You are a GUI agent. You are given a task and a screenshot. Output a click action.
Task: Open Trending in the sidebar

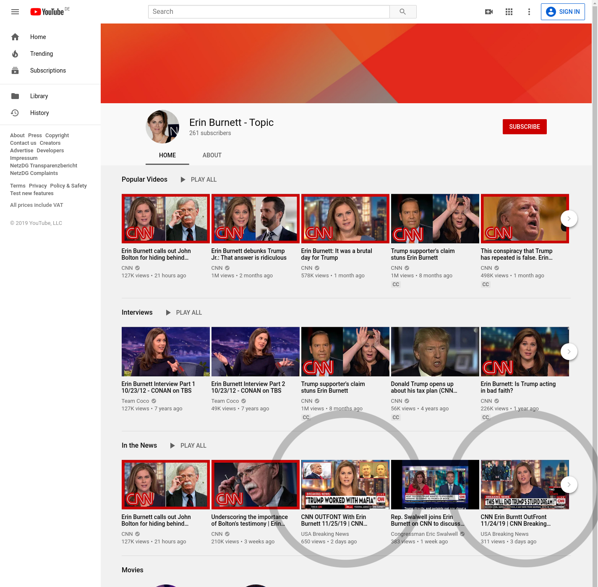[50, 54]
